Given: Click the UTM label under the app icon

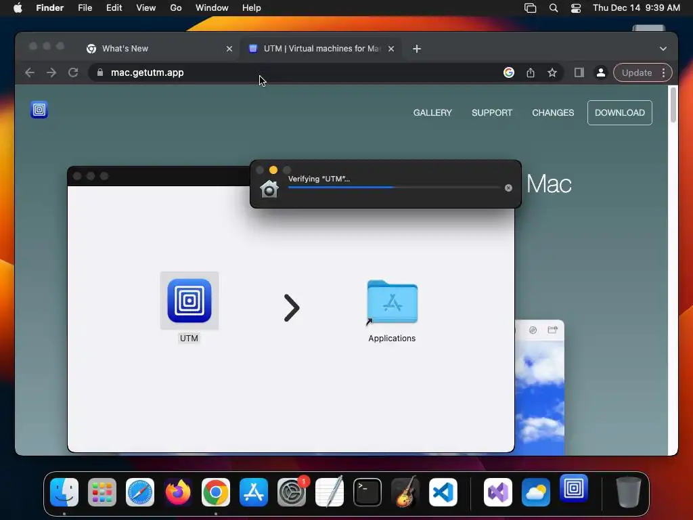Looking at the screenshot, I should pyautogui.click(x=189, y=339).
